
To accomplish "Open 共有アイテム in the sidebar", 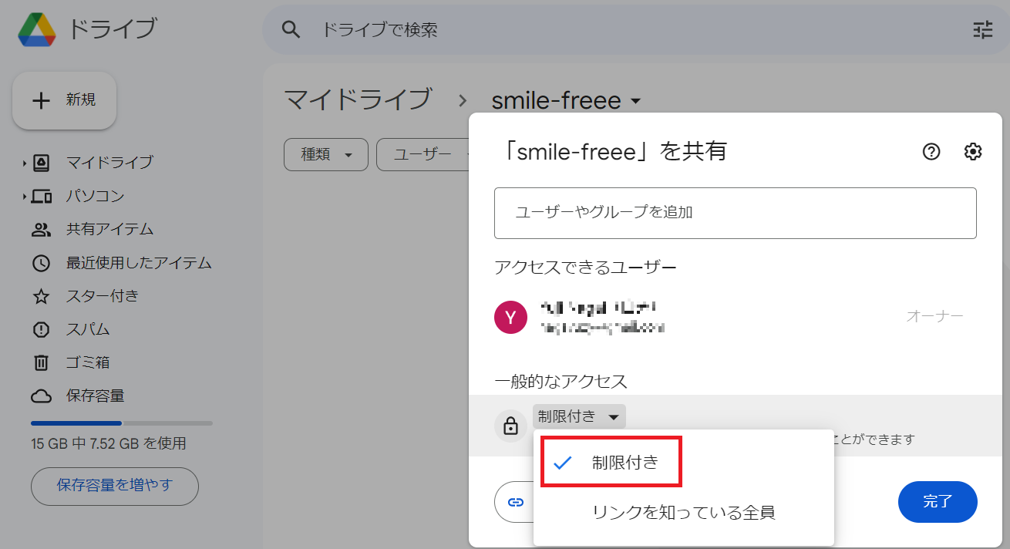I will [109, 230].
